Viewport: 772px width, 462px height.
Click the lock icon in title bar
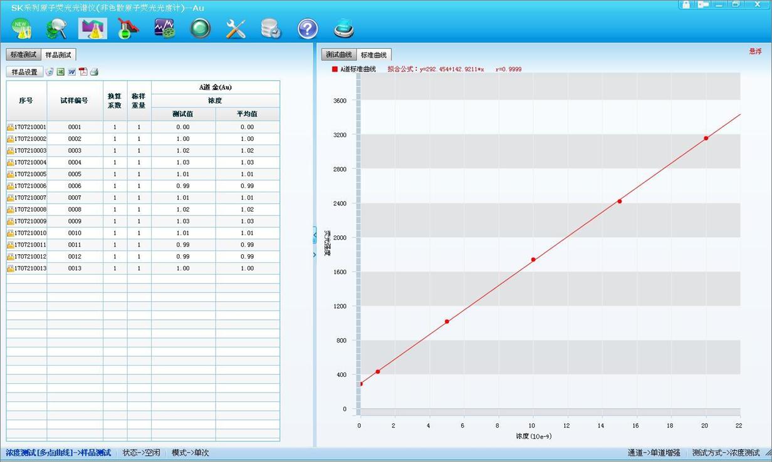tap(686, 4)
